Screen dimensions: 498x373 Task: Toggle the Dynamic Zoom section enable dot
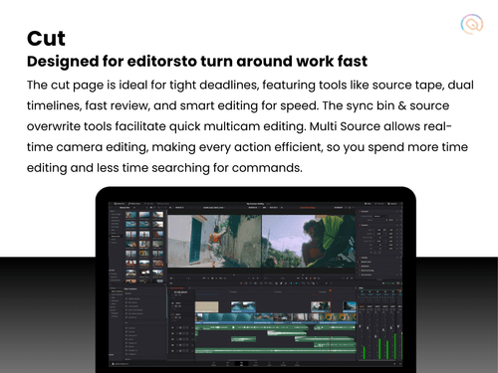(359, 262)
